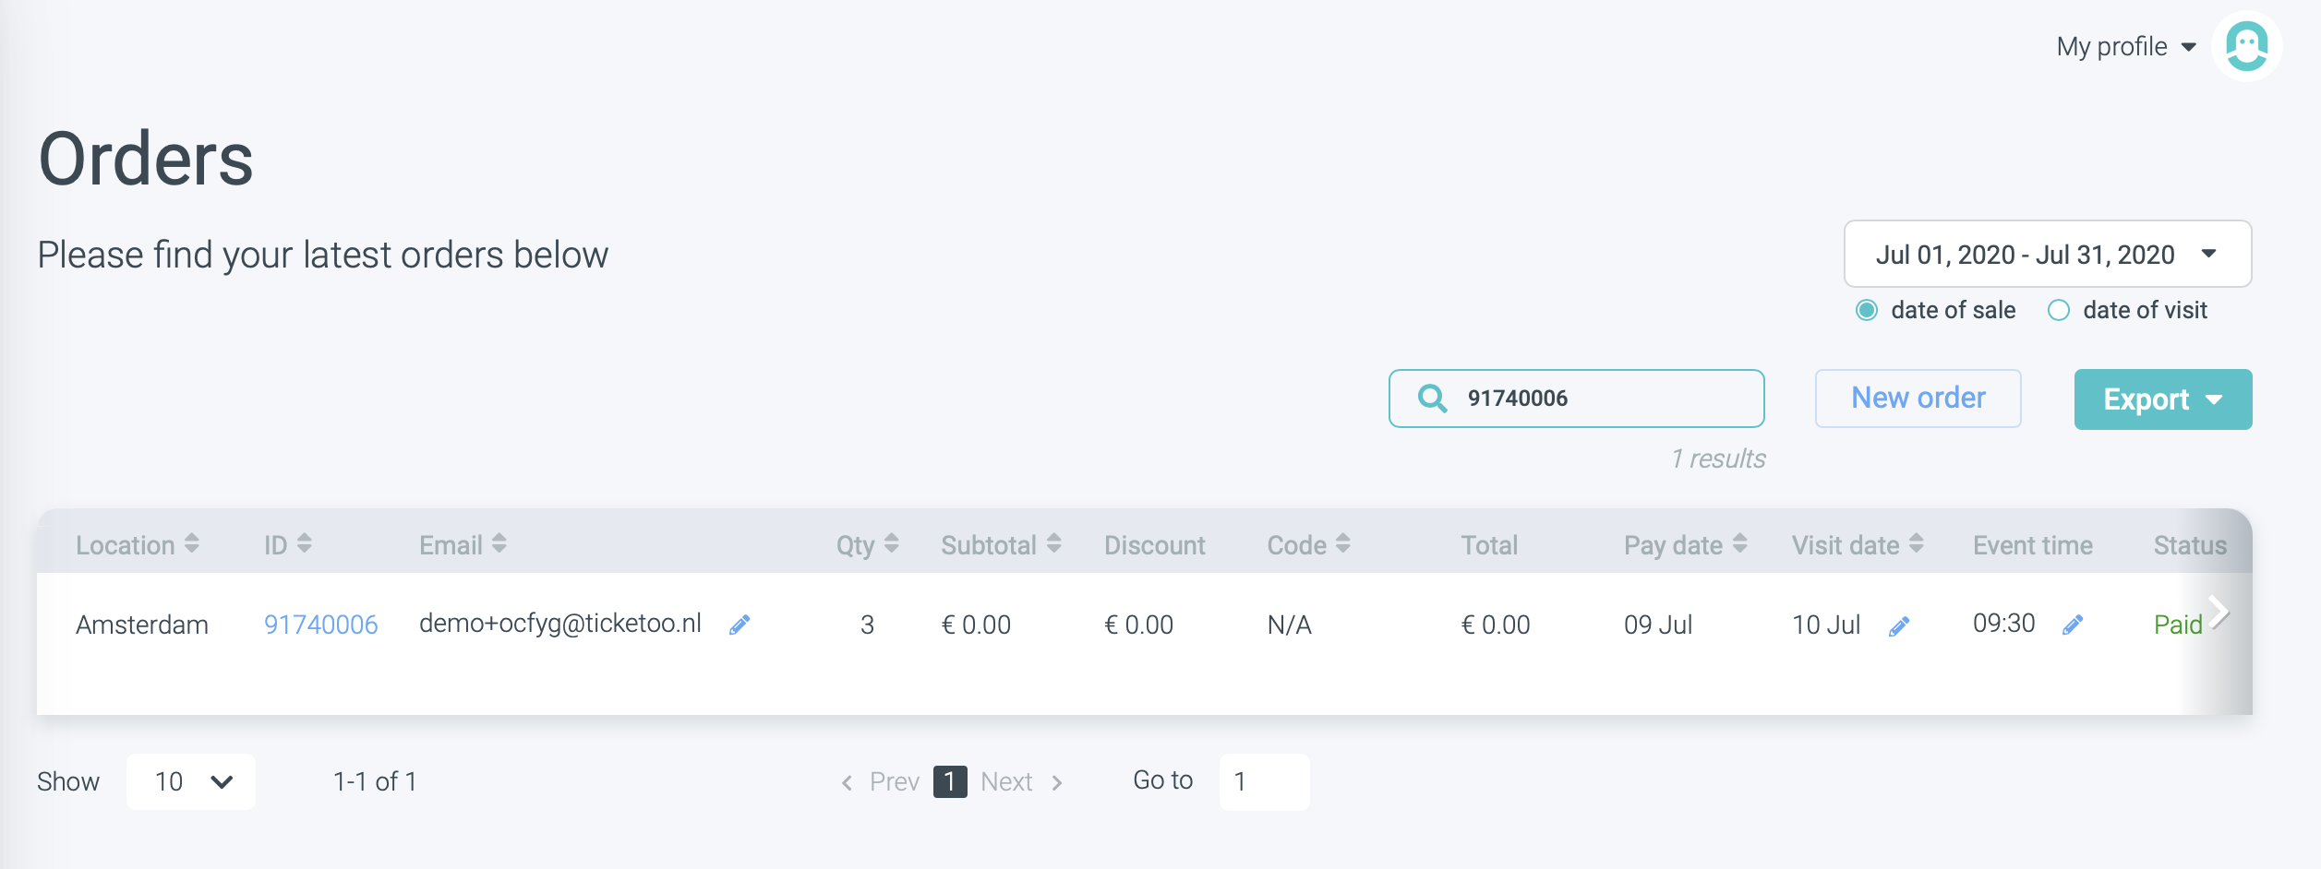This screenshot has height=869, width=2321.
Task: Go to the Next page
Action: (x=1020, y=782)
